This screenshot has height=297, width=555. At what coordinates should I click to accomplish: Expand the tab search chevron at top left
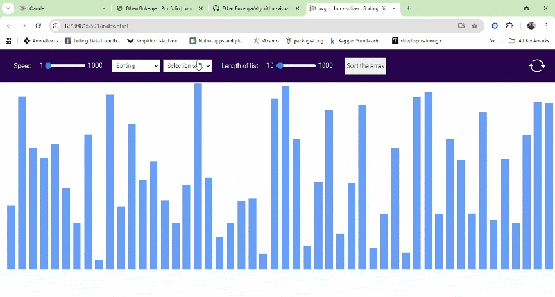pos(8,8)
